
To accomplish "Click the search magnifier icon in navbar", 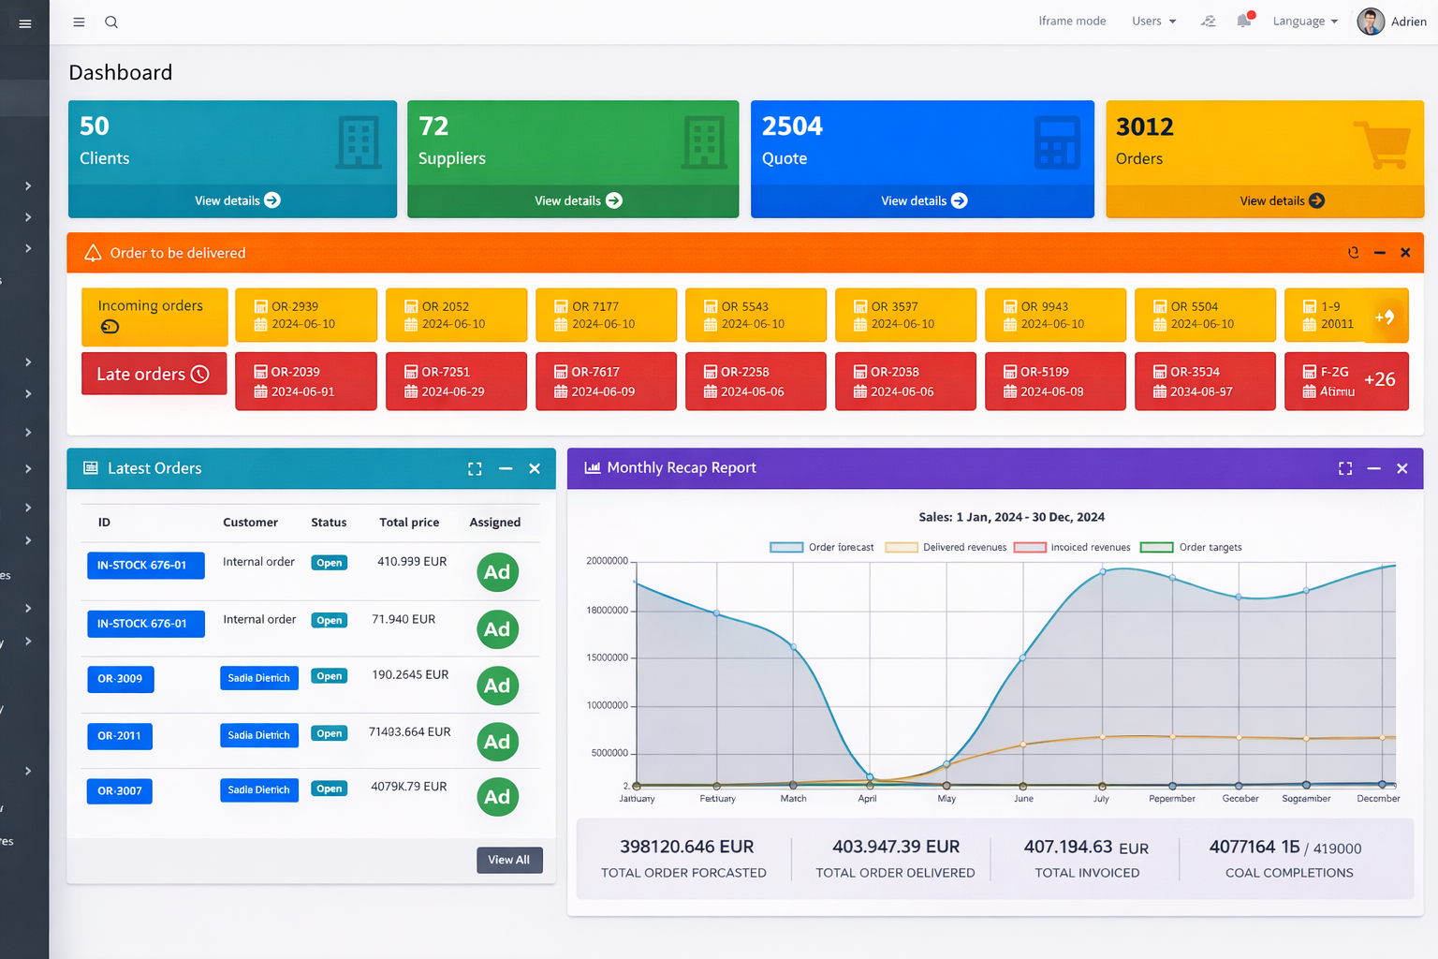I will pyautogui.click(x=111, y=22).
